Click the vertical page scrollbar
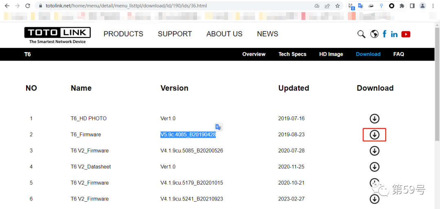This screenshot has height=209, width=440. [437, 84]
